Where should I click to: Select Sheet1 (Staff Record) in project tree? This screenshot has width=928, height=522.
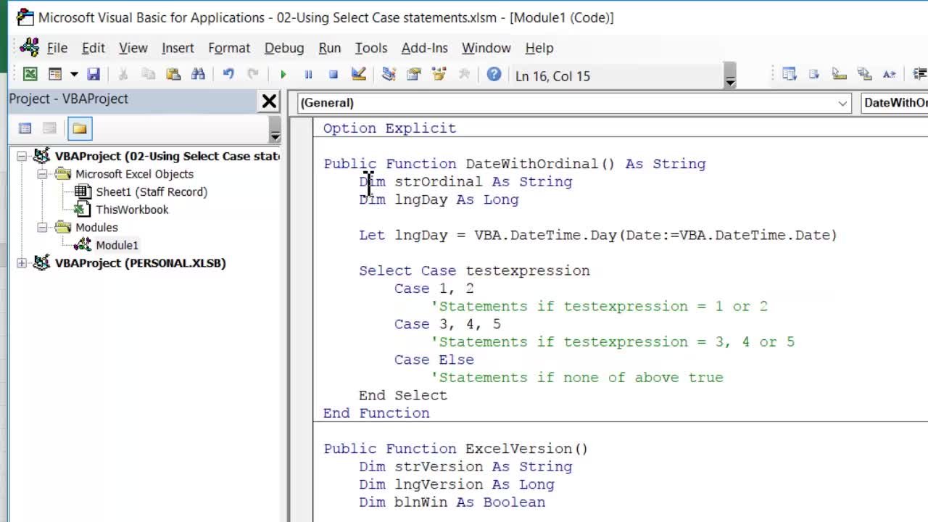point(152,192)
